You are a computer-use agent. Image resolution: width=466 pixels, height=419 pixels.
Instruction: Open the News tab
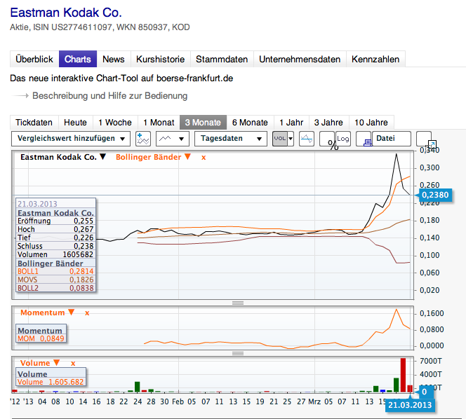(114, 59)
